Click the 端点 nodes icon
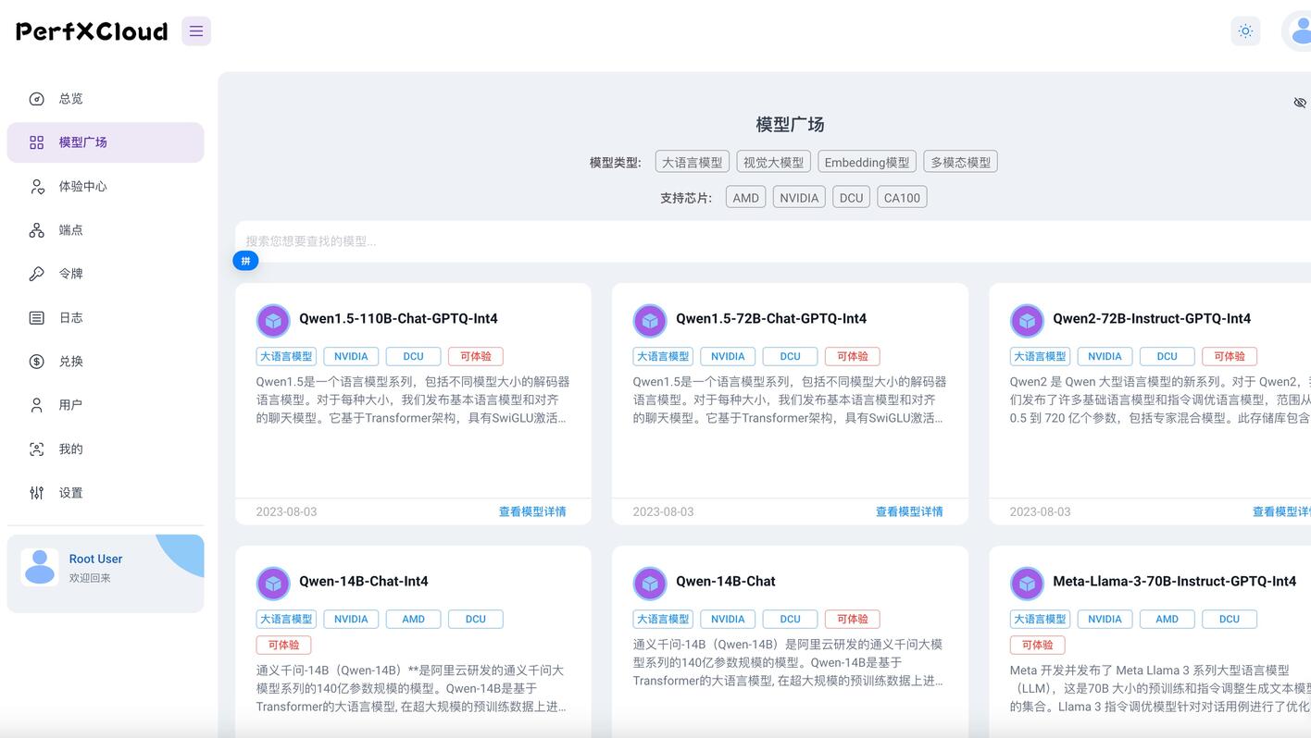The width and height of the screenshot is (1311, 738). point(37,230)
